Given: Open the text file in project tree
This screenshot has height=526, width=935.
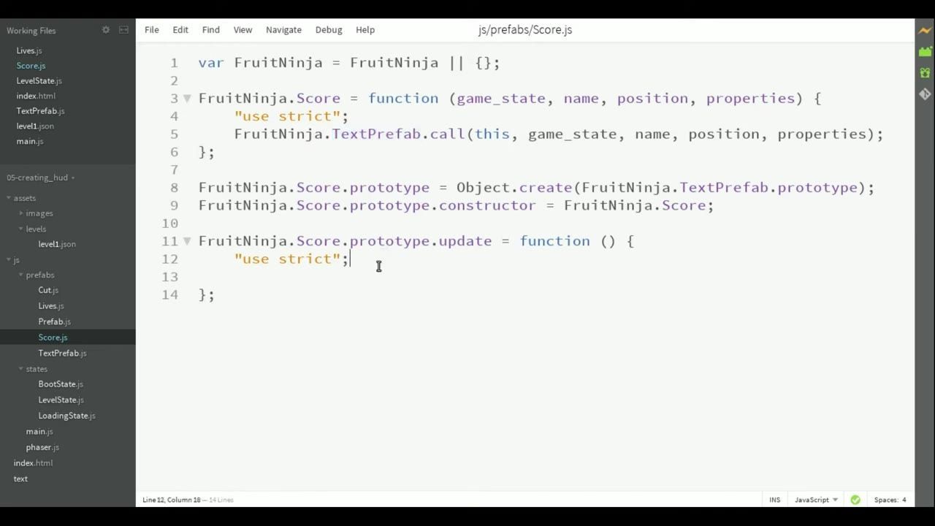Looking at the screenshot, I should (20, 479).
